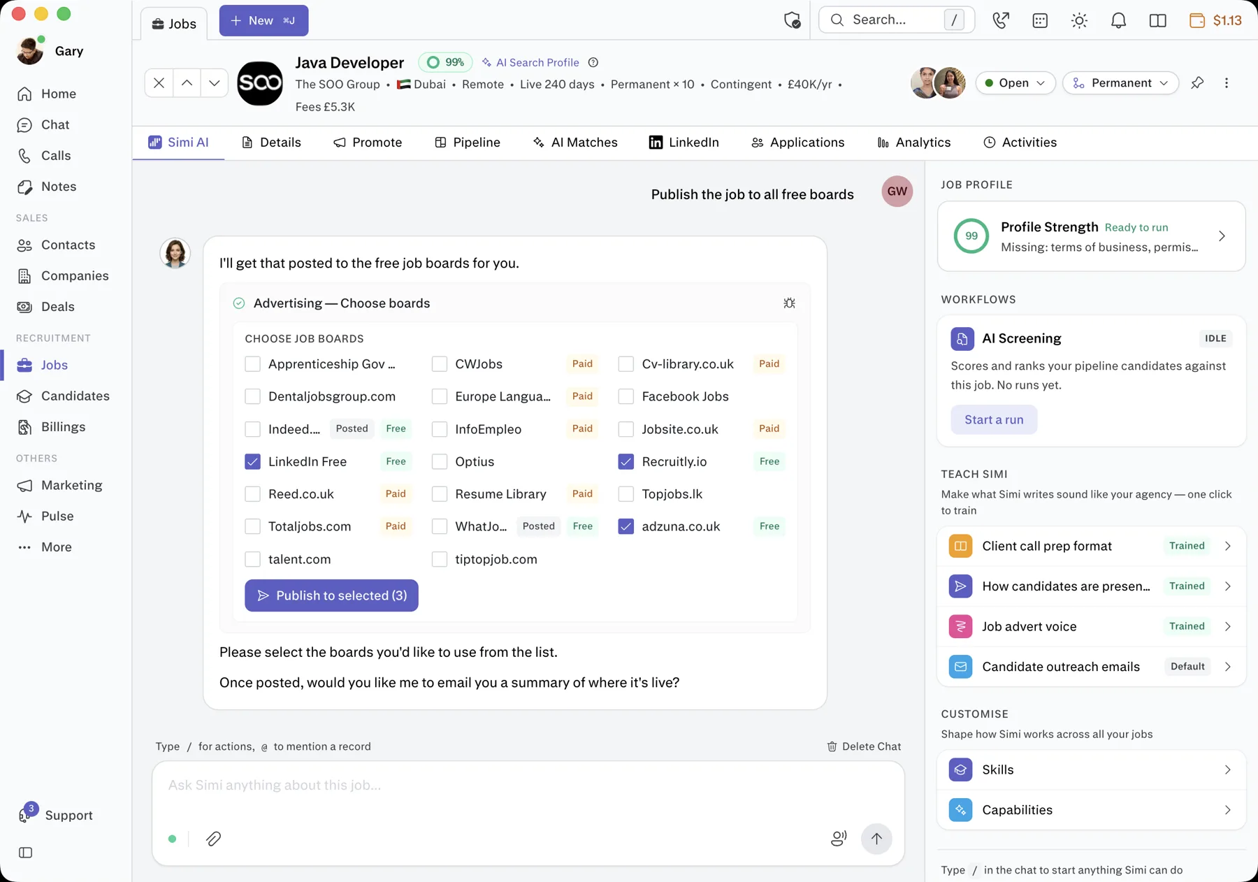1258x882 pixels.
Task: Switch to the Analytics tab
Action: coord(914,143)
